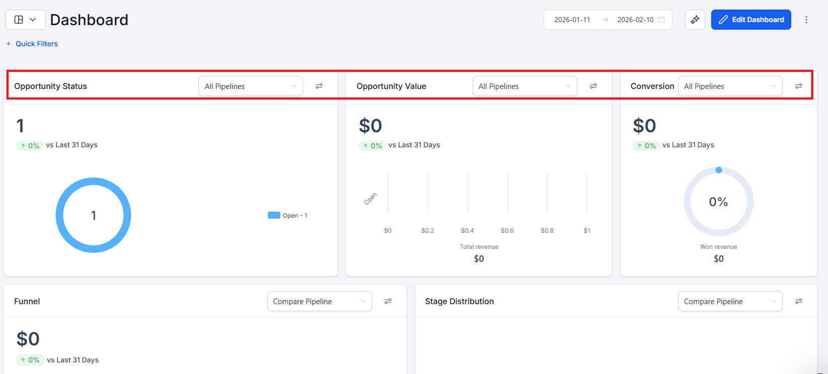Viewport: 828px width, 374px height.
Task: Expand Opportunity Value All Pipelines dropdown
Action: (524, 86)
